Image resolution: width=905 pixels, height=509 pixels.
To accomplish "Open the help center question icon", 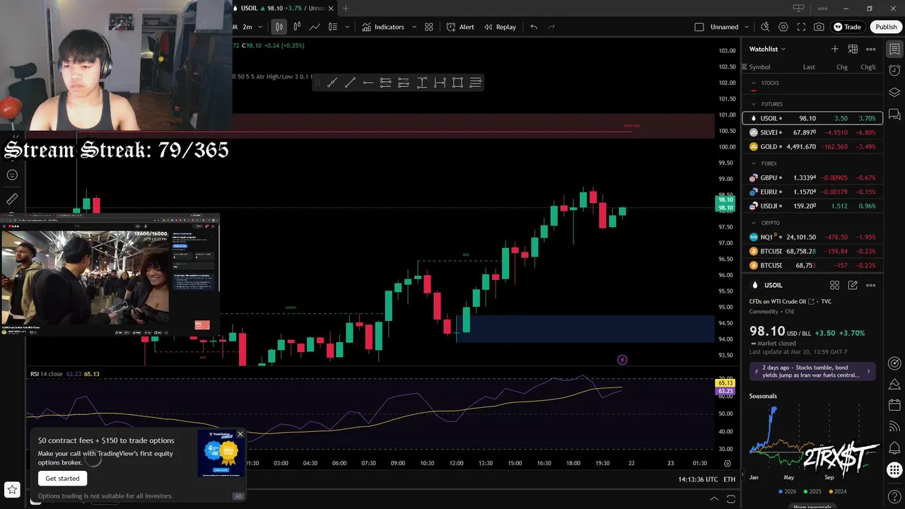I will pos(894,497).
